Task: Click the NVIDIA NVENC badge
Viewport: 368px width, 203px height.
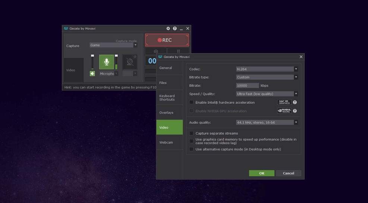Action: [x=284, y=111]
